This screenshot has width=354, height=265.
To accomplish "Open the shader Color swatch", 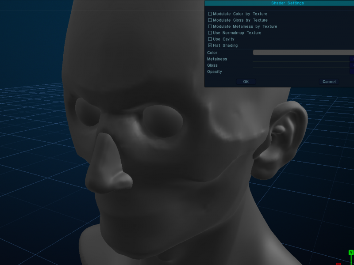I will tap(303, 53).
